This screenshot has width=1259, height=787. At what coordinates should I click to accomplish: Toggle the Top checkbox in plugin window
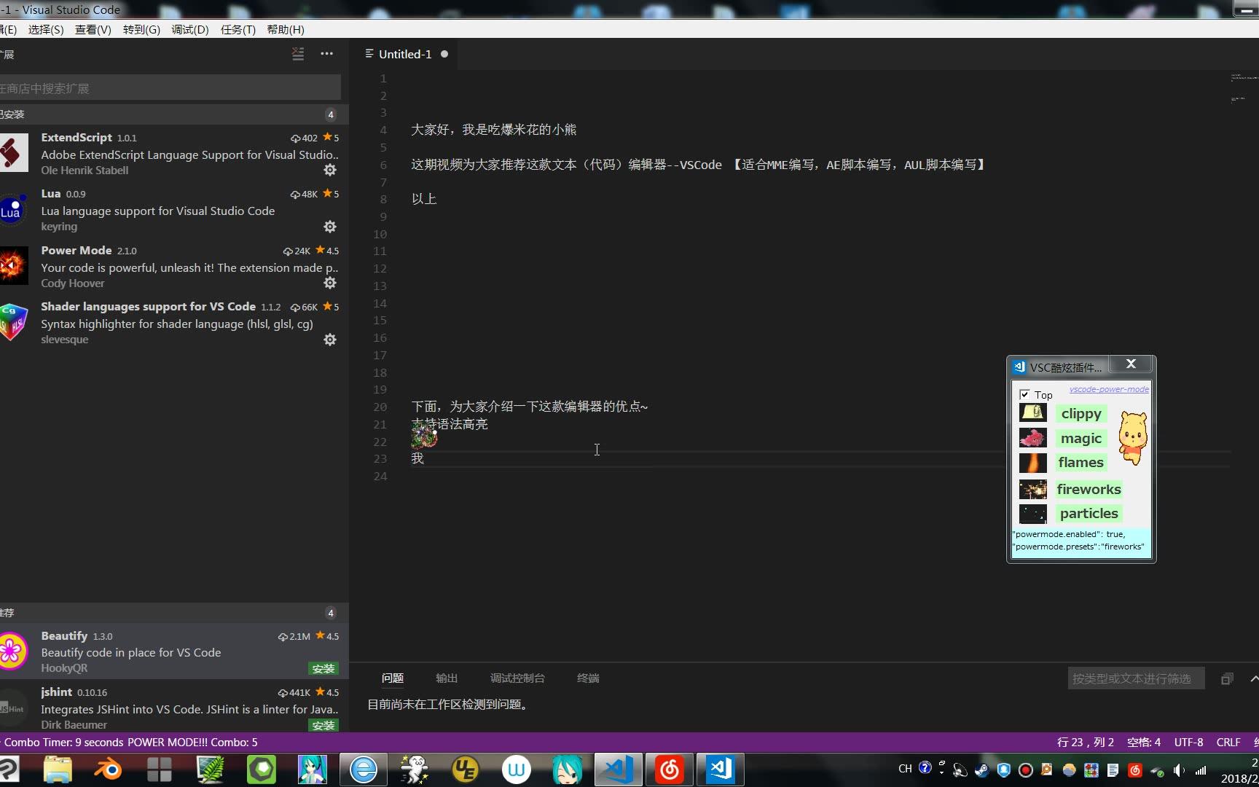point(1024,394)
